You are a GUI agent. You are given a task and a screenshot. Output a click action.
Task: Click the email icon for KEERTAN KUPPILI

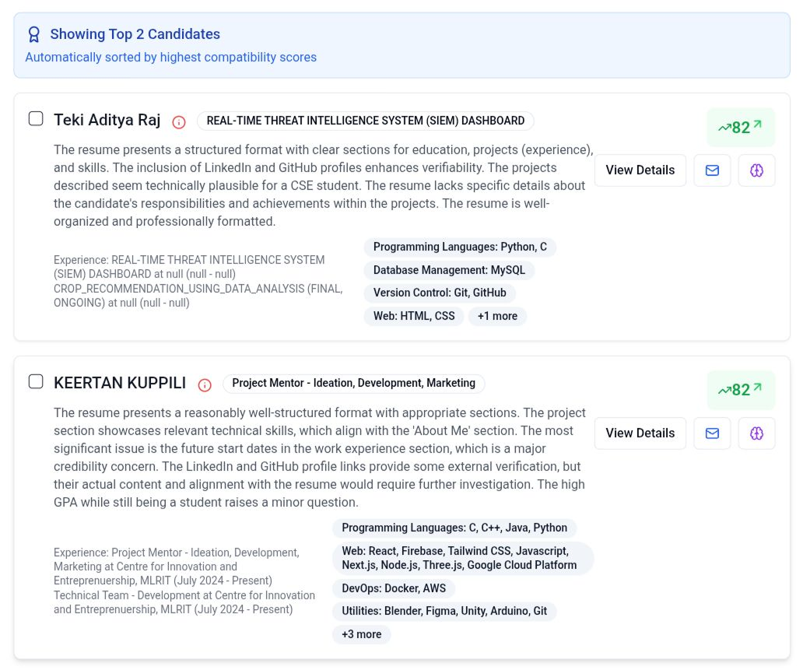pos(712,433)
